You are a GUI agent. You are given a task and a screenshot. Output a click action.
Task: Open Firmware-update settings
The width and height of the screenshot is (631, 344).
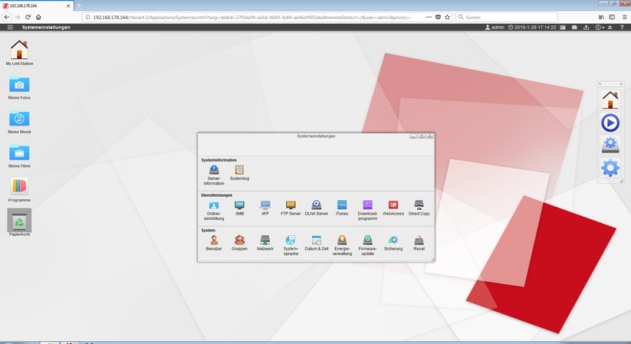pos(368,242)
